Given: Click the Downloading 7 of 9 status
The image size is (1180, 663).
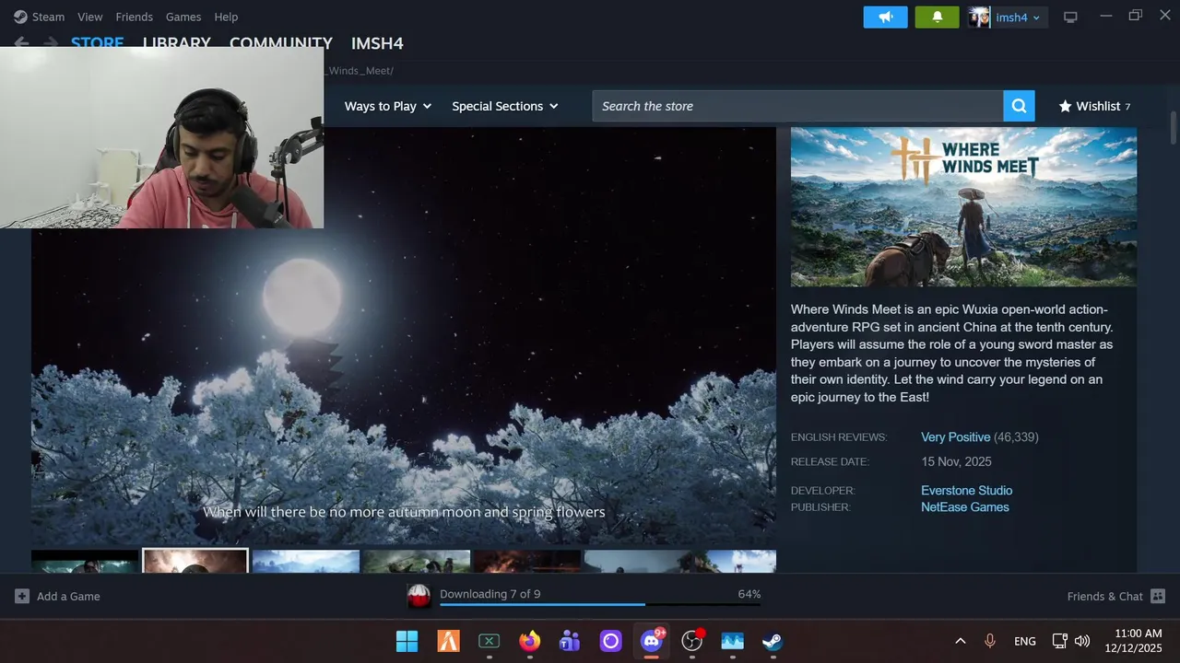Looking at the screenshot, I should 490,594.
